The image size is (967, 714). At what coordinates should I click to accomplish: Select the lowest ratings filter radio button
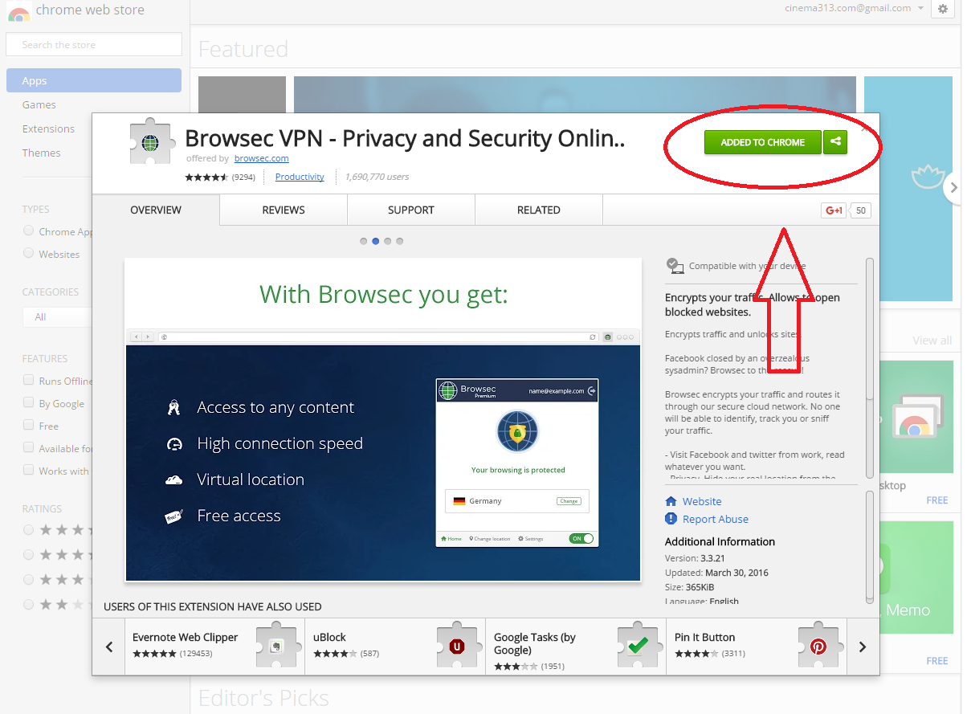pos(29,604)
